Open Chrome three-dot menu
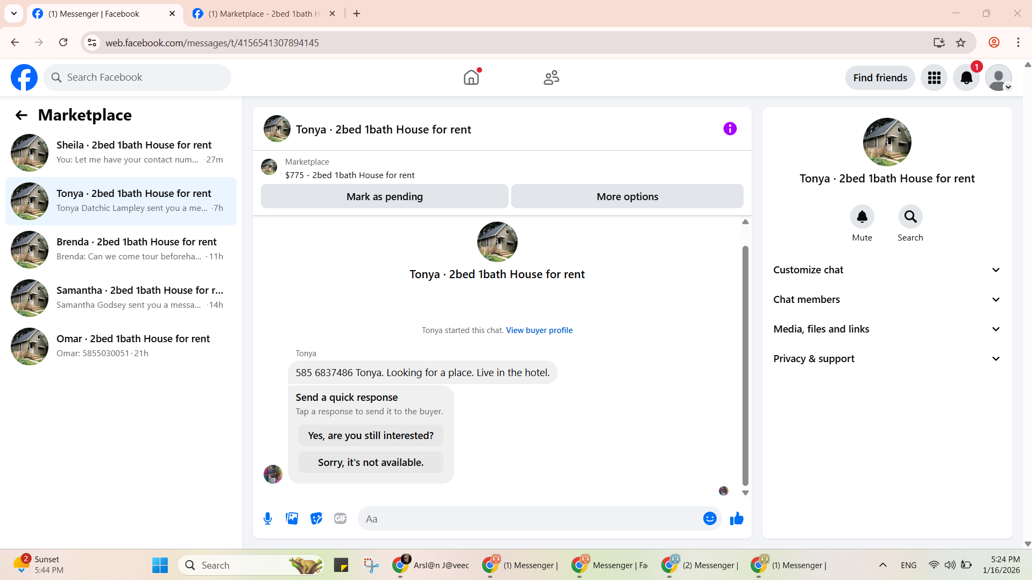The height and width of the screenshot is (580, 1032). point(1018,43)
